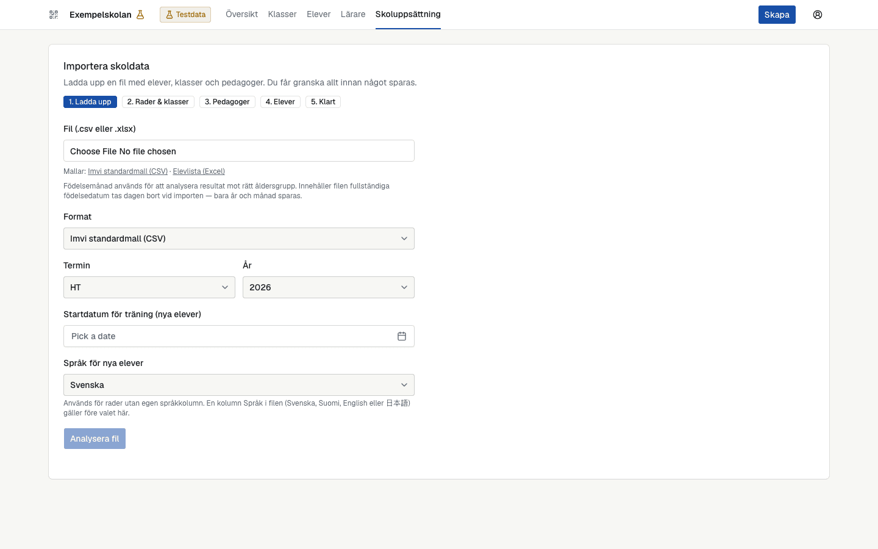Click the Analysera fil button
This screenshot has height=549, width=878.
[x=95, y=439]
